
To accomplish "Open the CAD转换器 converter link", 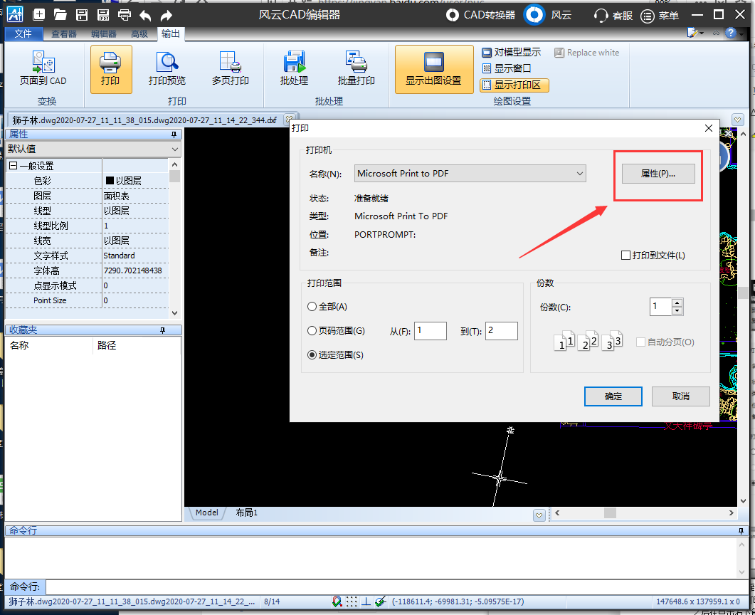I will (480, 15).
